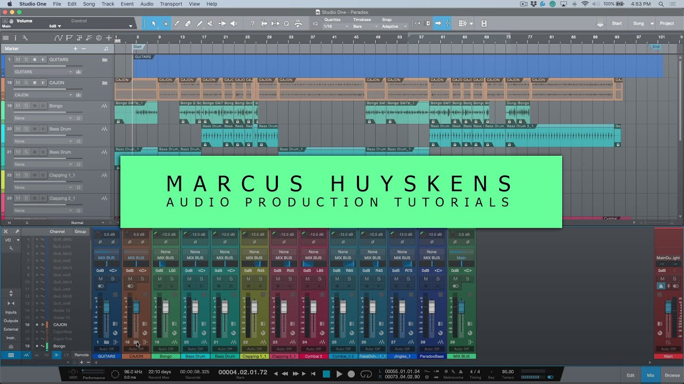Image resolution: width=684 pixels, height=384 pixels.
Task: Toggle the IQ input quantize icon
Action: (315, 23)
